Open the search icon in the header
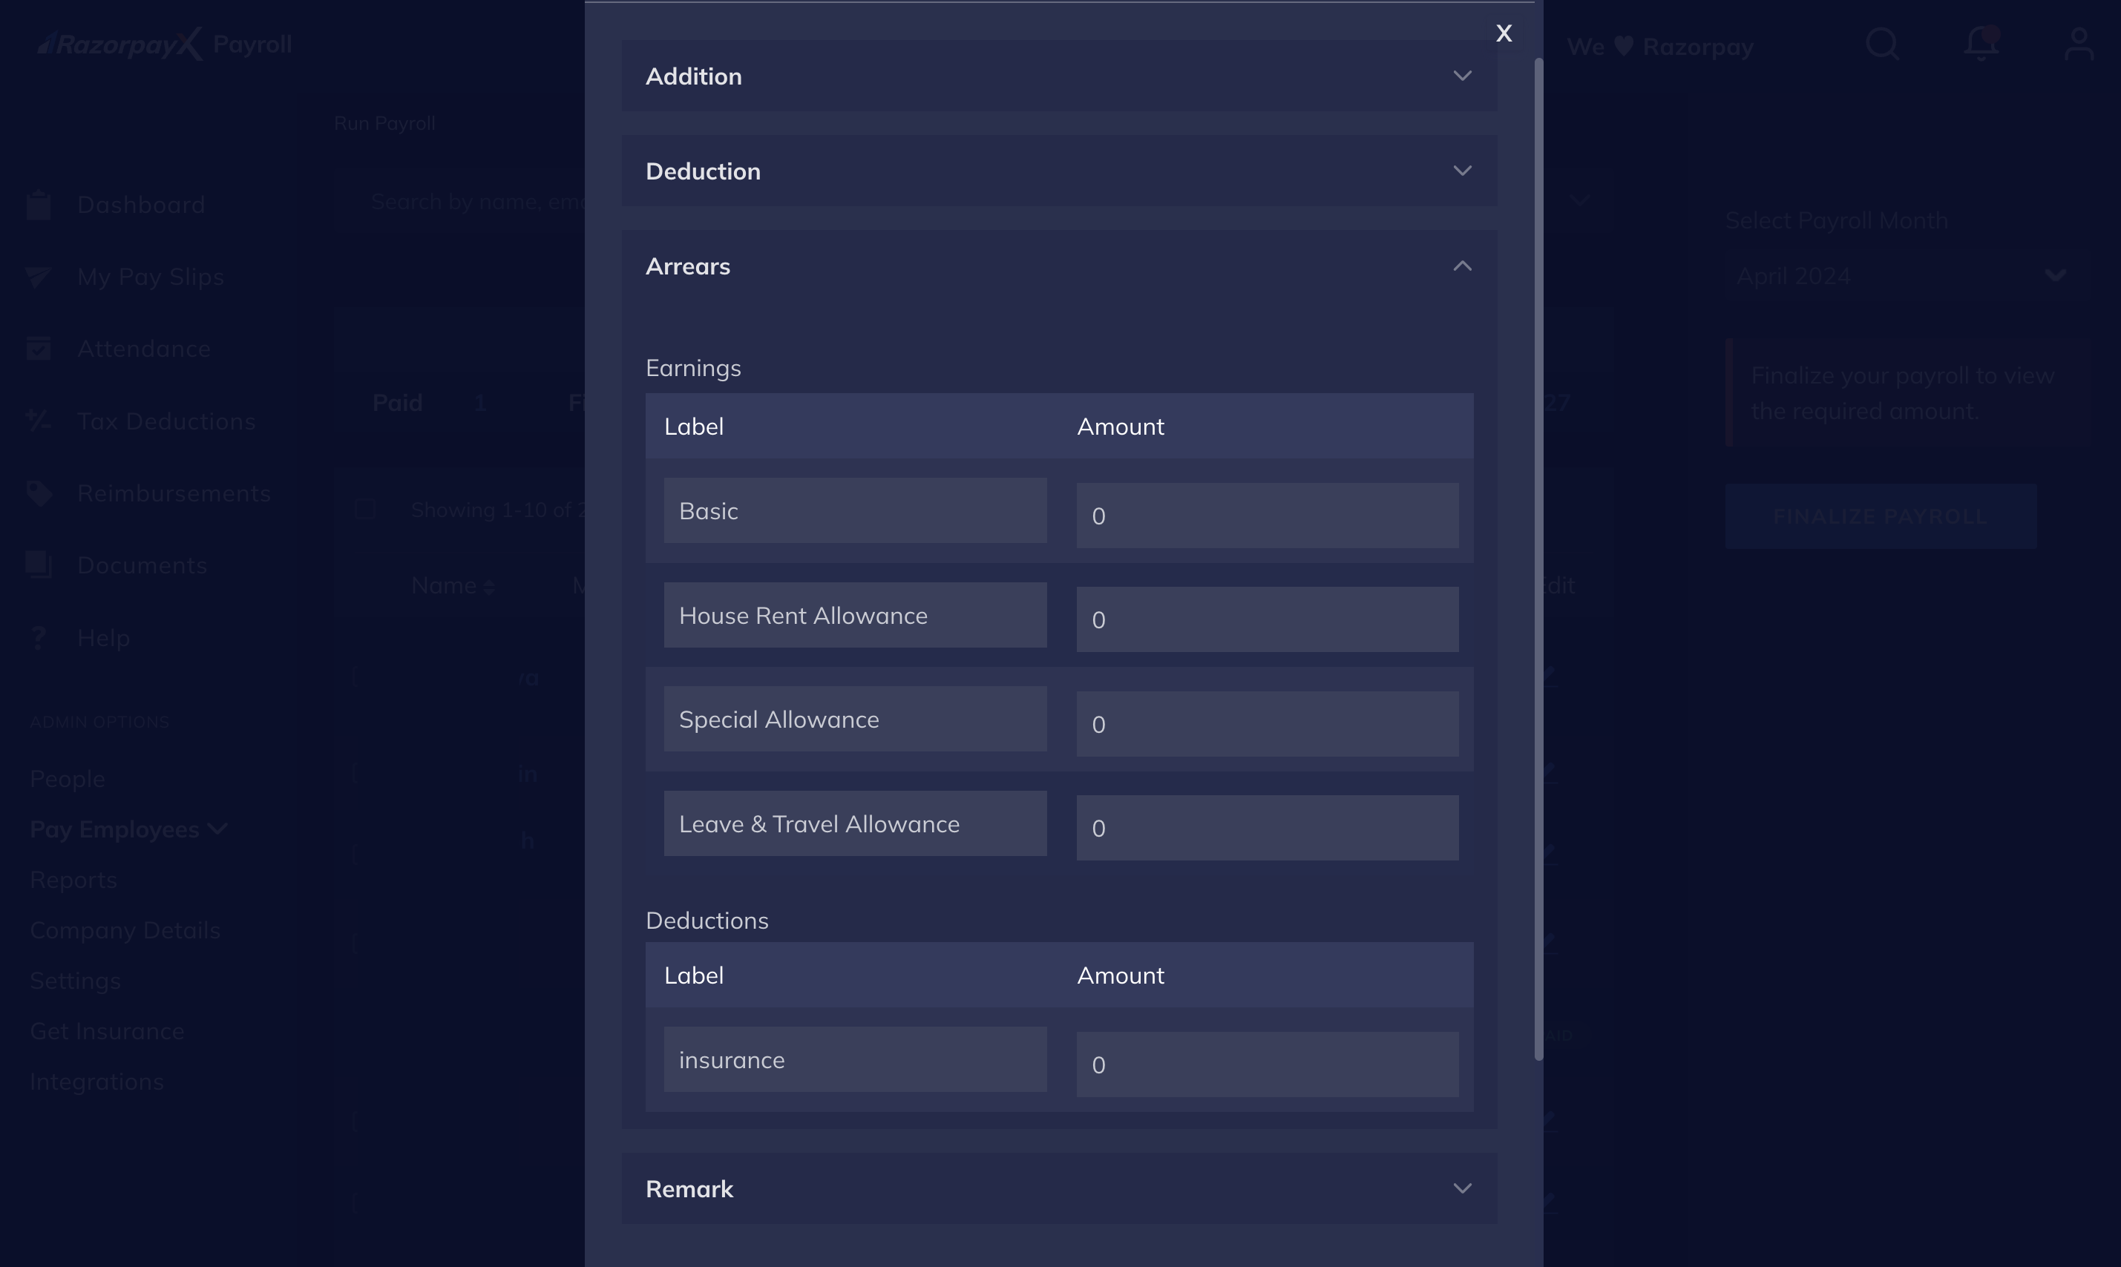This screenshot has height=1267, width=2121. tap(1882, 45)
